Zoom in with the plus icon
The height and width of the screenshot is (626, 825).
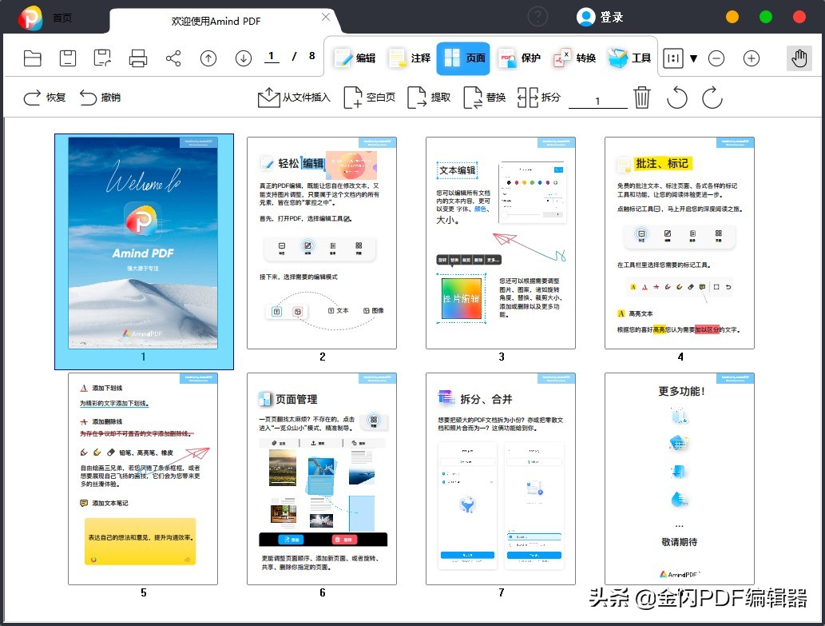[752, 58]
